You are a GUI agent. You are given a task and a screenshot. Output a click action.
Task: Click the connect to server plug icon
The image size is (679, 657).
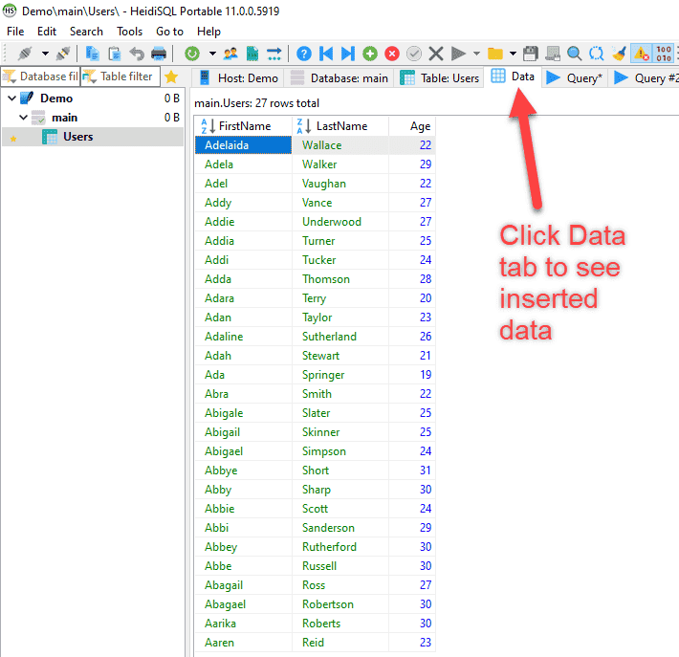(x=25, y=54)
